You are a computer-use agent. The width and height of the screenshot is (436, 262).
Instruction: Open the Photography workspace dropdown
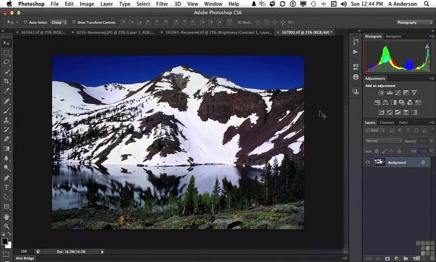(x=414, y=22)
